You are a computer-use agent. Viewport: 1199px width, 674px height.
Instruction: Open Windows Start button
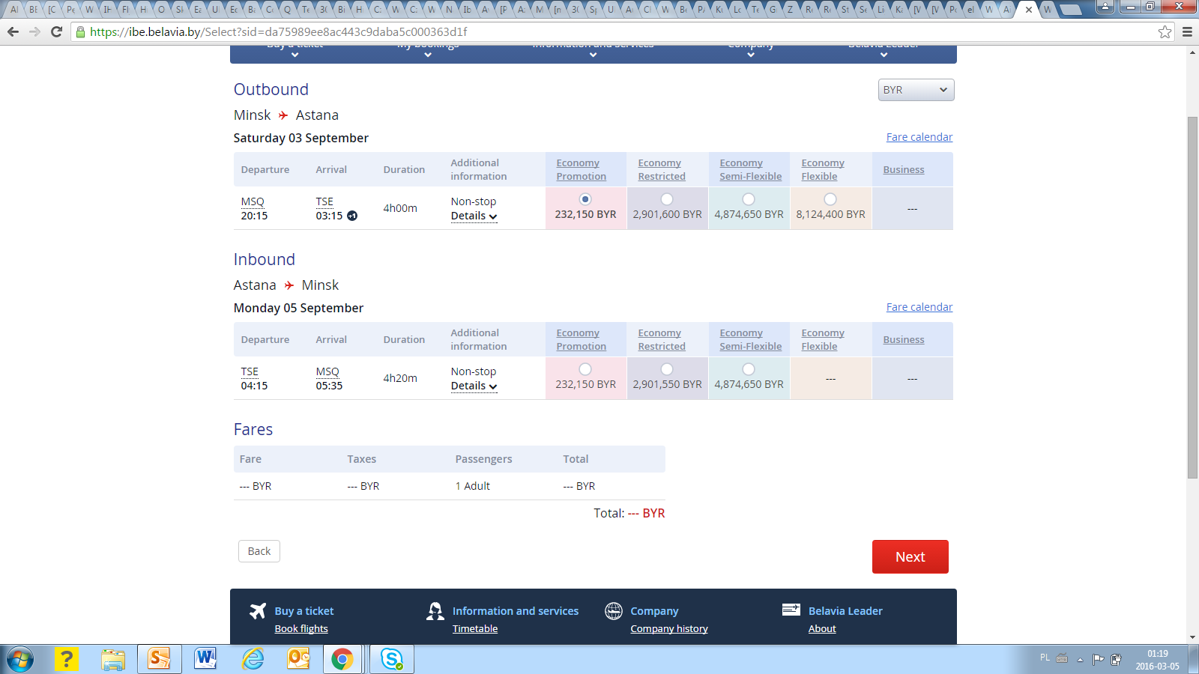coord(20,659)
